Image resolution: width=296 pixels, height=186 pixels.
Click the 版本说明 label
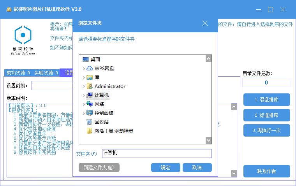[x=17, y=98]
